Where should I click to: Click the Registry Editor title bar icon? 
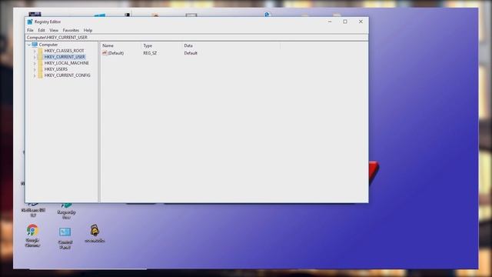tap(30, 22)
